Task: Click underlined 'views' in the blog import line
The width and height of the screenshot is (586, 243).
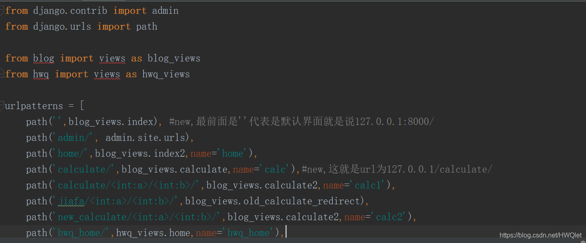Action: [112, 58]
